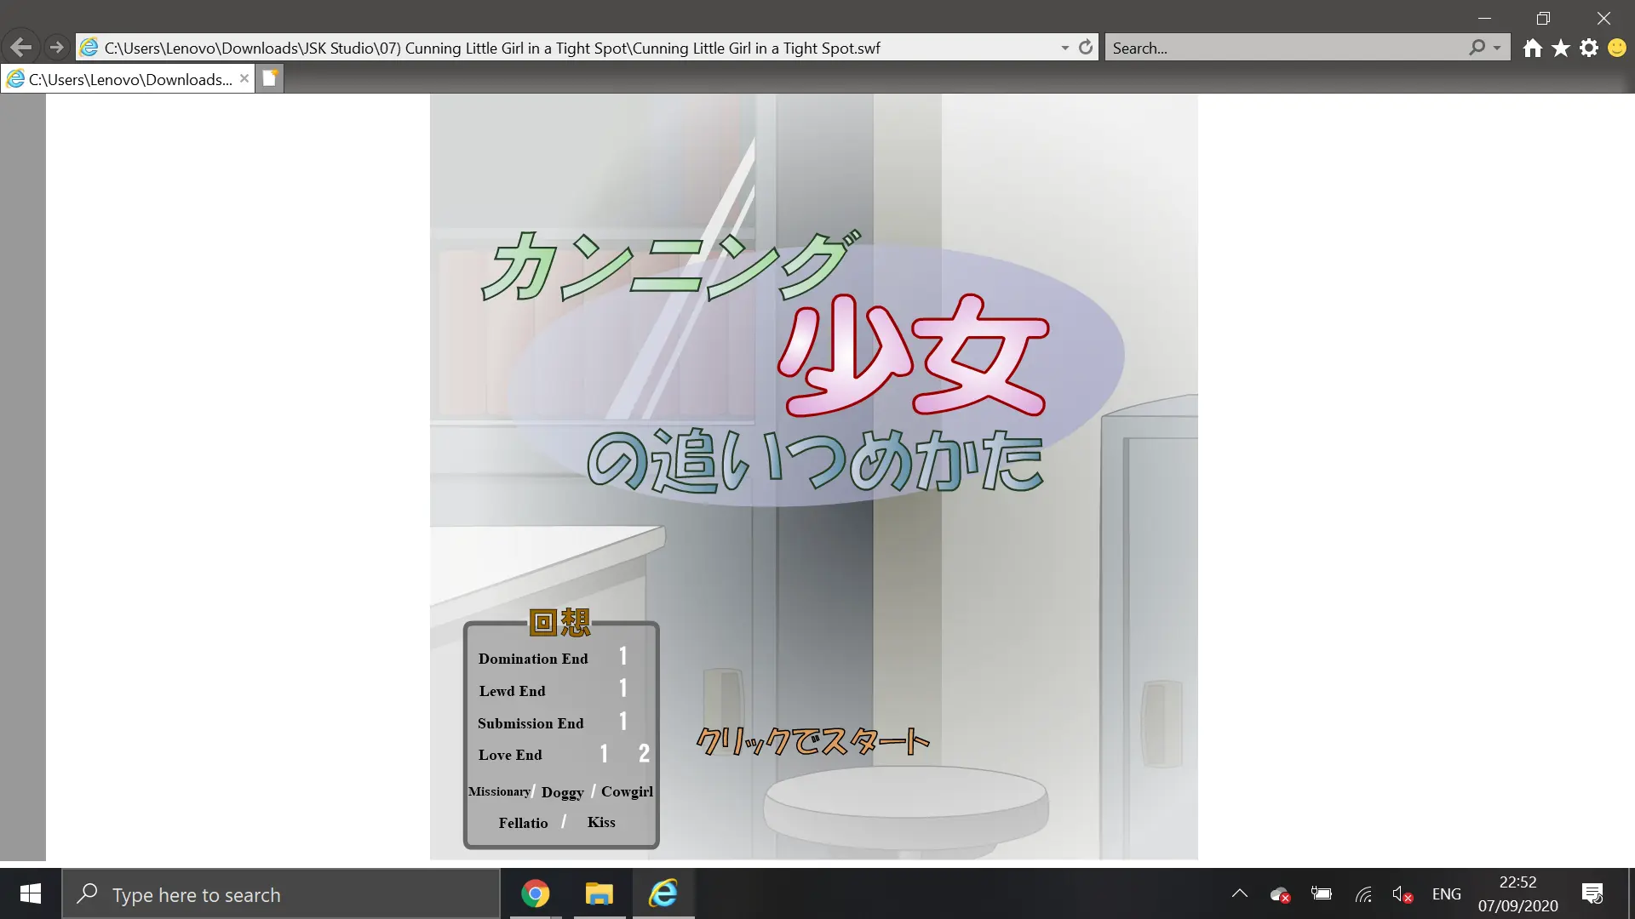The image size is (1635, 919).
Task: Refresh the page with the reload icon
Action: 1086,48
